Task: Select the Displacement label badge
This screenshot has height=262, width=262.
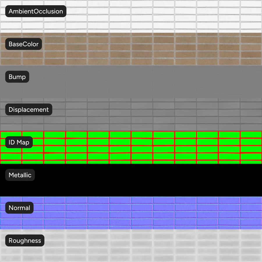Action: coord(29,109)
